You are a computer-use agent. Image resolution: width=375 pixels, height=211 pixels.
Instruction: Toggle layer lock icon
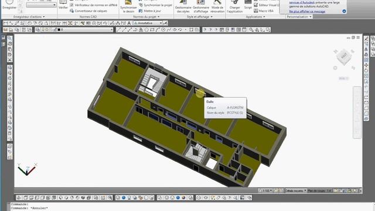(x=55, y=30)
